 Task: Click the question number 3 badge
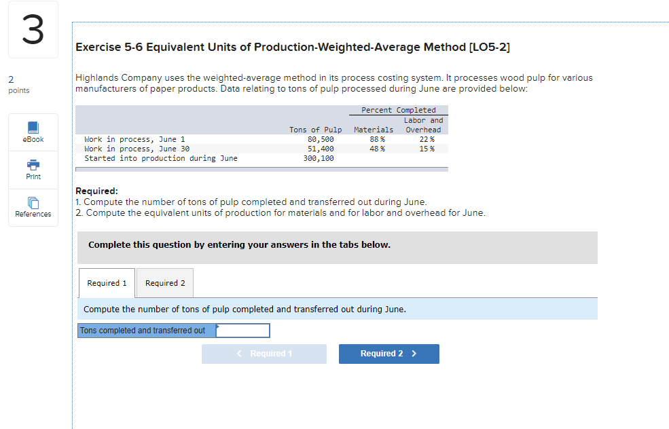coord(33,29)
